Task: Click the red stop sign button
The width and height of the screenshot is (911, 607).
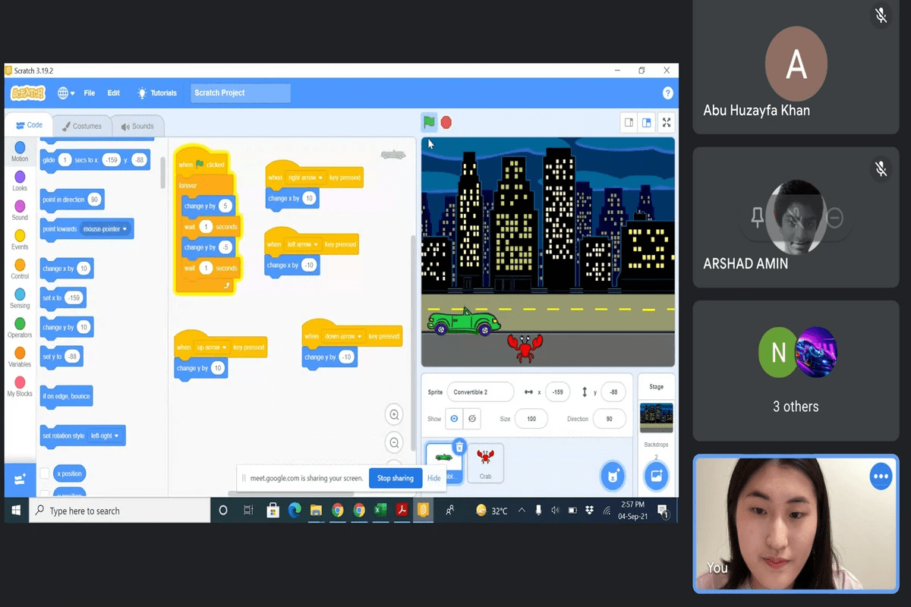Action: tap(446, 122)
